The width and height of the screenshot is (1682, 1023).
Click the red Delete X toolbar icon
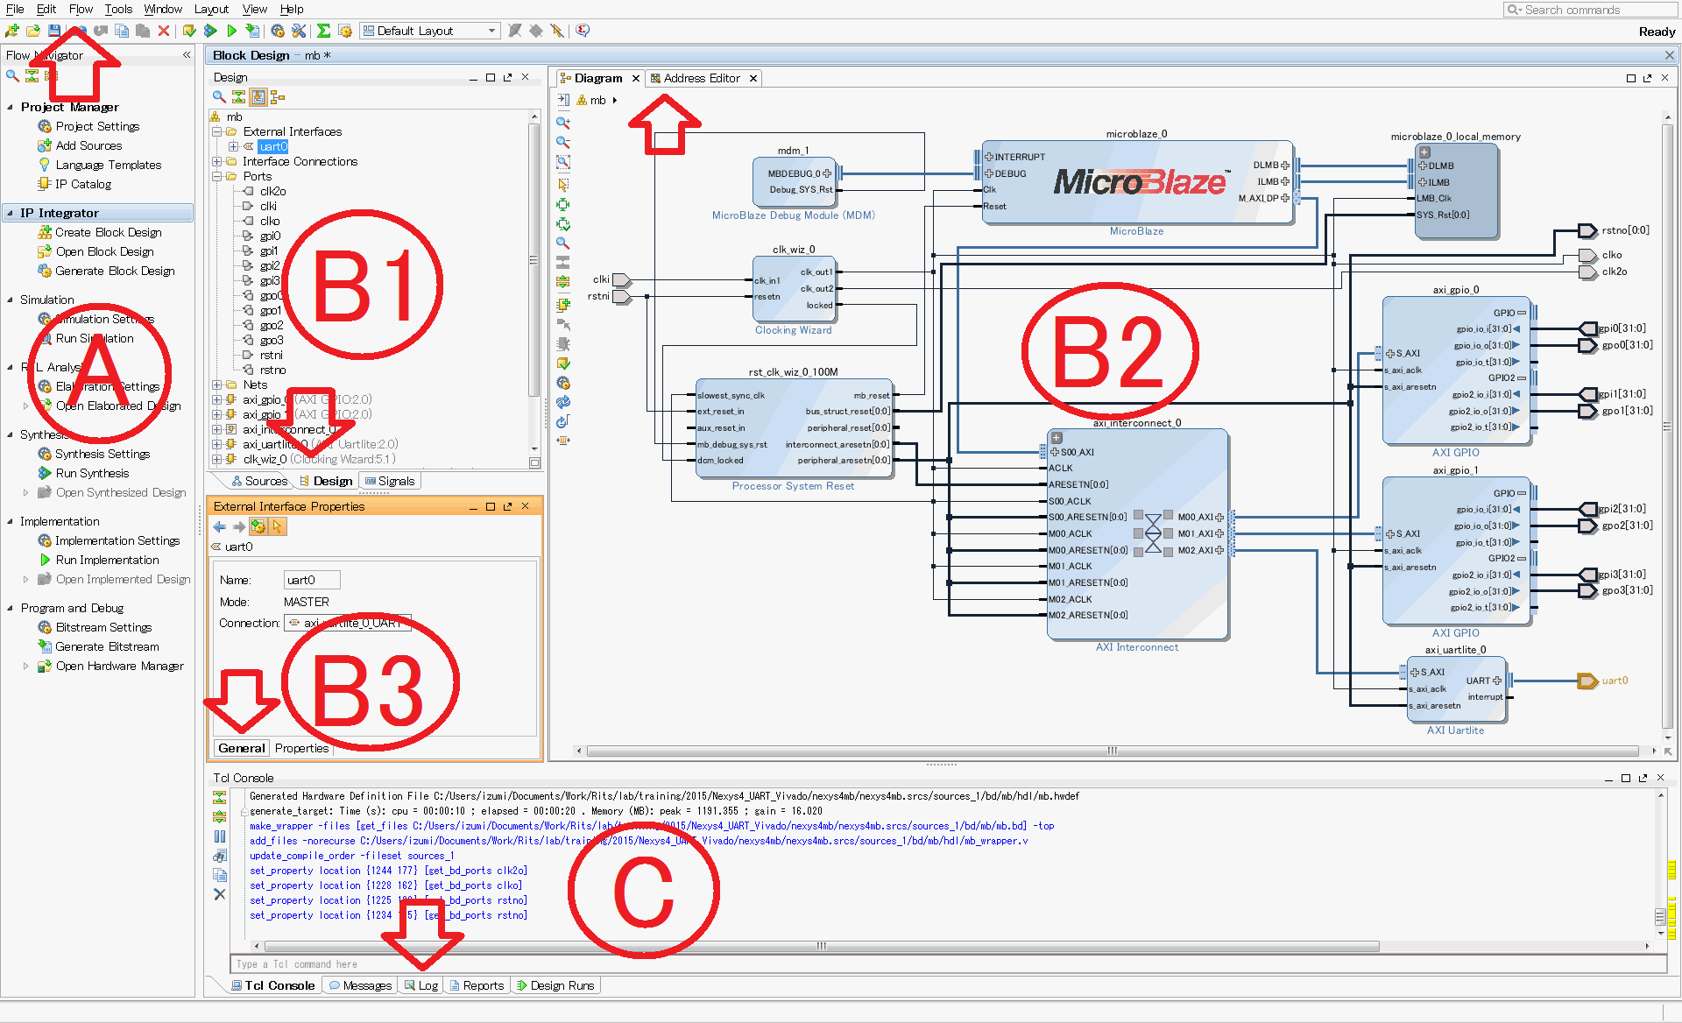pyautogui.click(x=164, y=31)
